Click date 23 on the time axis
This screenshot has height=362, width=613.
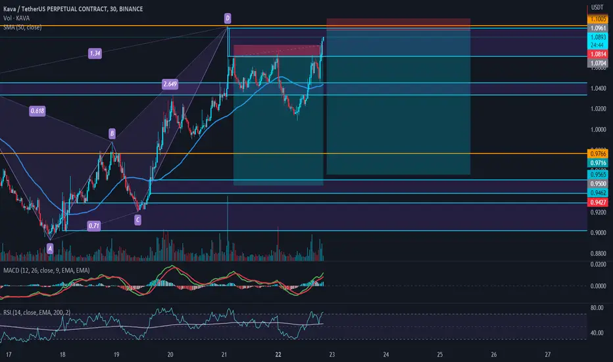tap(332, 355)
